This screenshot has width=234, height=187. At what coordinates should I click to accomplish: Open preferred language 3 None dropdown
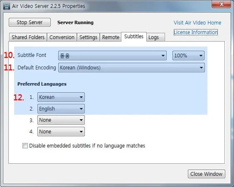coord(61,120)
